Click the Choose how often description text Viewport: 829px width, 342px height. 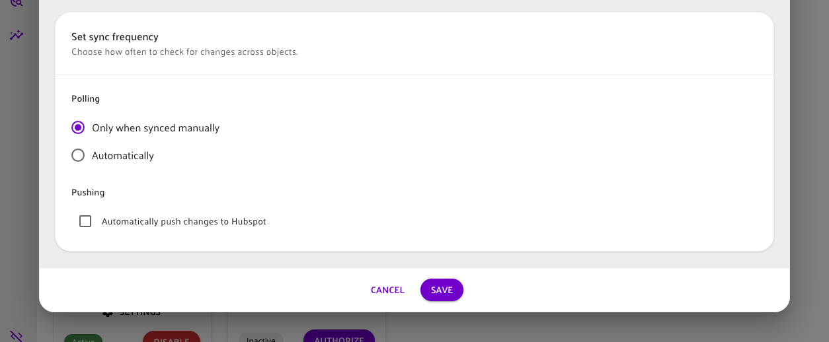(184, 52)
